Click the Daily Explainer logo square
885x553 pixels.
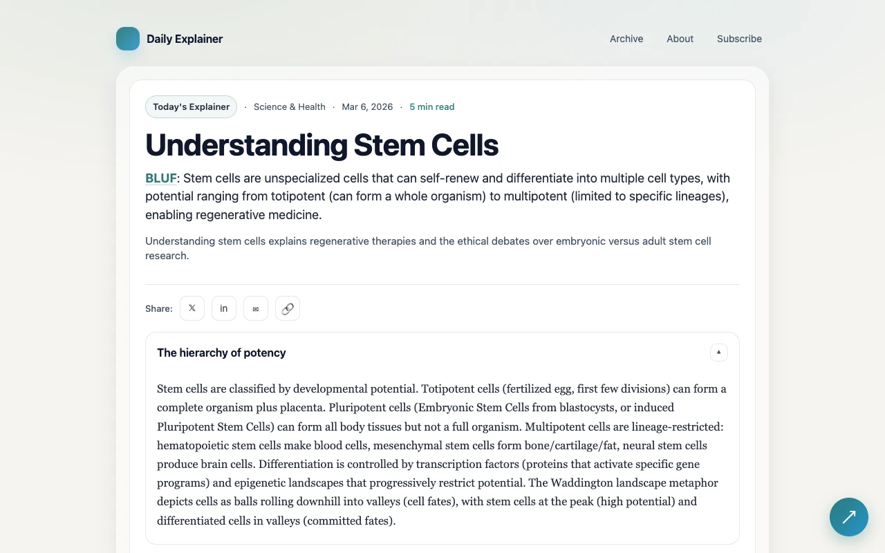(128, 39)
